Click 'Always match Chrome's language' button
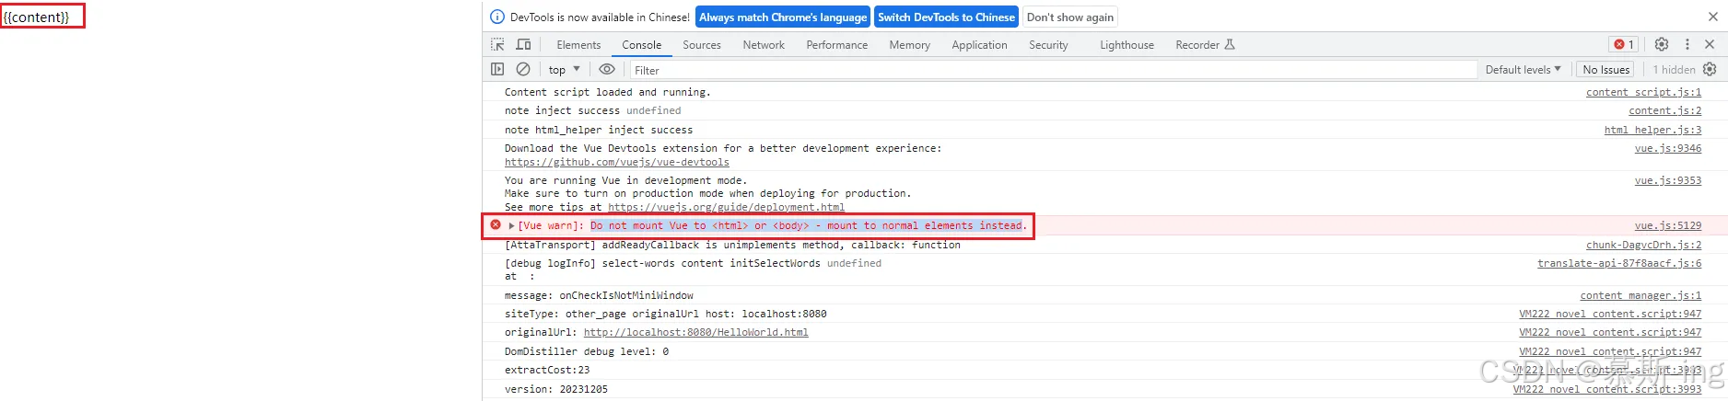 point(783,17)
